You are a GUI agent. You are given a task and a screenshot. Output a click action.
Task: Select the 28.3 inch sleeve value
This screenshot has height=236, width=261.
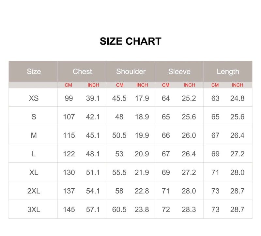189,210
